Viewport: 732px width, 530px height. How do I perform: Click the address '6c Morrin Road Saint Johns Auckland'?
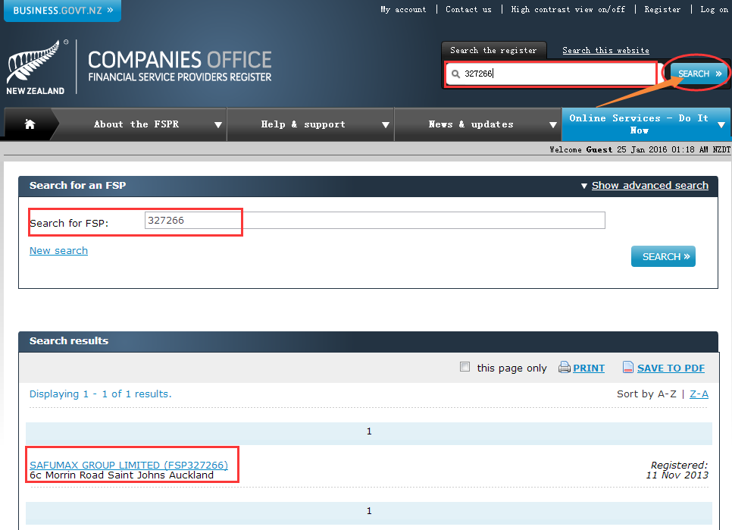pyautogui.click(x=121, y=475)
